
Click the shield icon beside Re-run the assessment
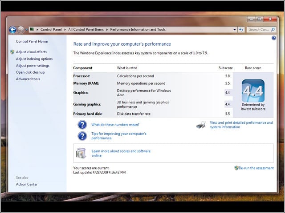pos(236,168)
